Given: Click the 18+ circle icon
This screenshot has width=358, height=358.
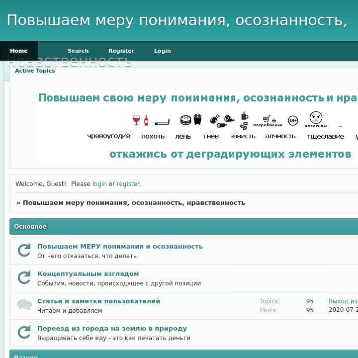Looking at the screenshot, I should coord(293,121).
